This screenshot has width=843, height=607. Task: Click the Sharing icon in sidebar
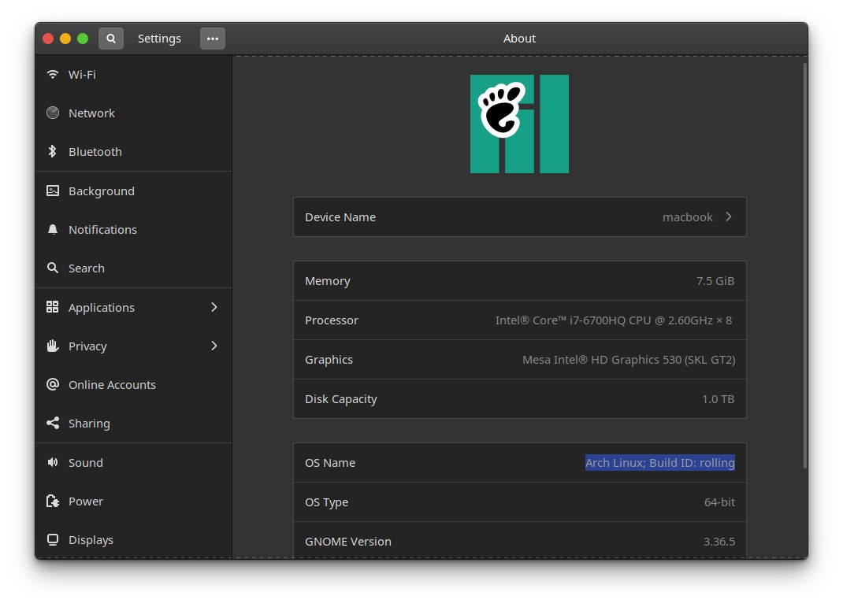pos(53,423)
